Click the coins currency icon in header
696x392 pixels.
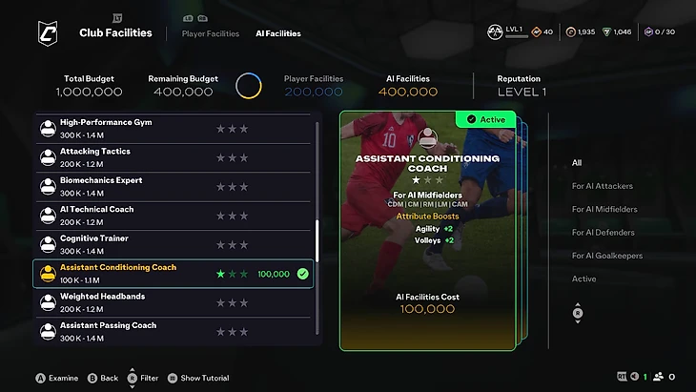click(571, 32)
